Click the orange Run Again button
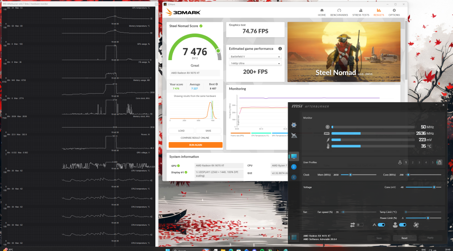Screen dimensions: 453x251 coord(196,145)
